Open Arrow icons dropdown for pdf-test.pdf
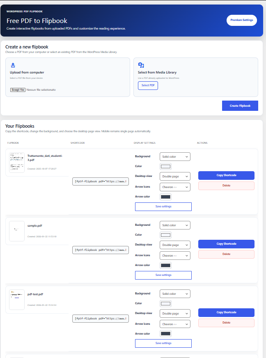Viewport: 266px width, 358px height. click(175, 324)
